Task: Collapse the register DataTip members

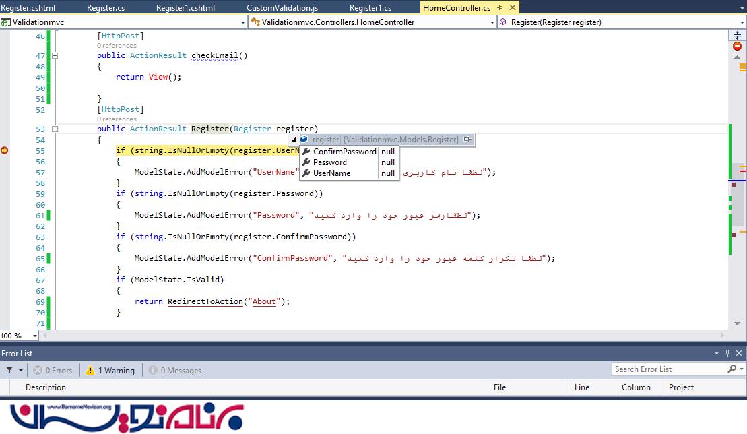Action: click(x=294, y=139)
